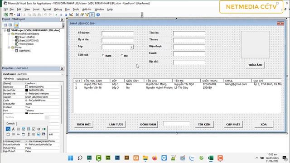Select the ComboBox tool in Toolbox
The width and height of the screenshot is (290, 163).
24,129
